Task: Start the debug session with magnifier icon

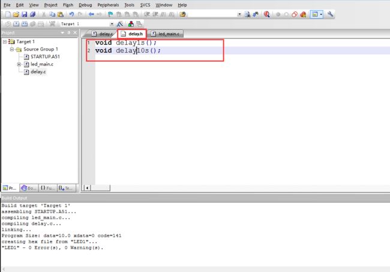Action: (266, 14)
